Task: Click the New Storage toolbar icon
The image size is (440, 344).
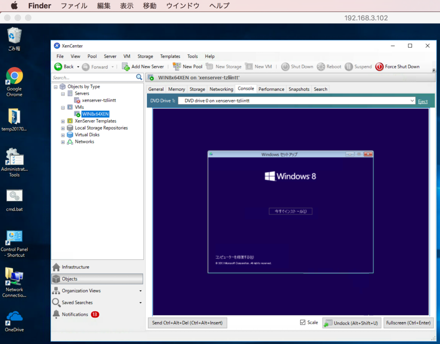Action: (x=209, y=66)
